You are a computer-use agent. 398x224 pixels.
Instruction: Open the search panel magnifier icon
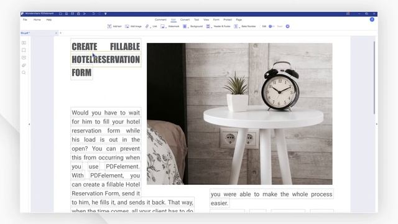click(24, 73)
